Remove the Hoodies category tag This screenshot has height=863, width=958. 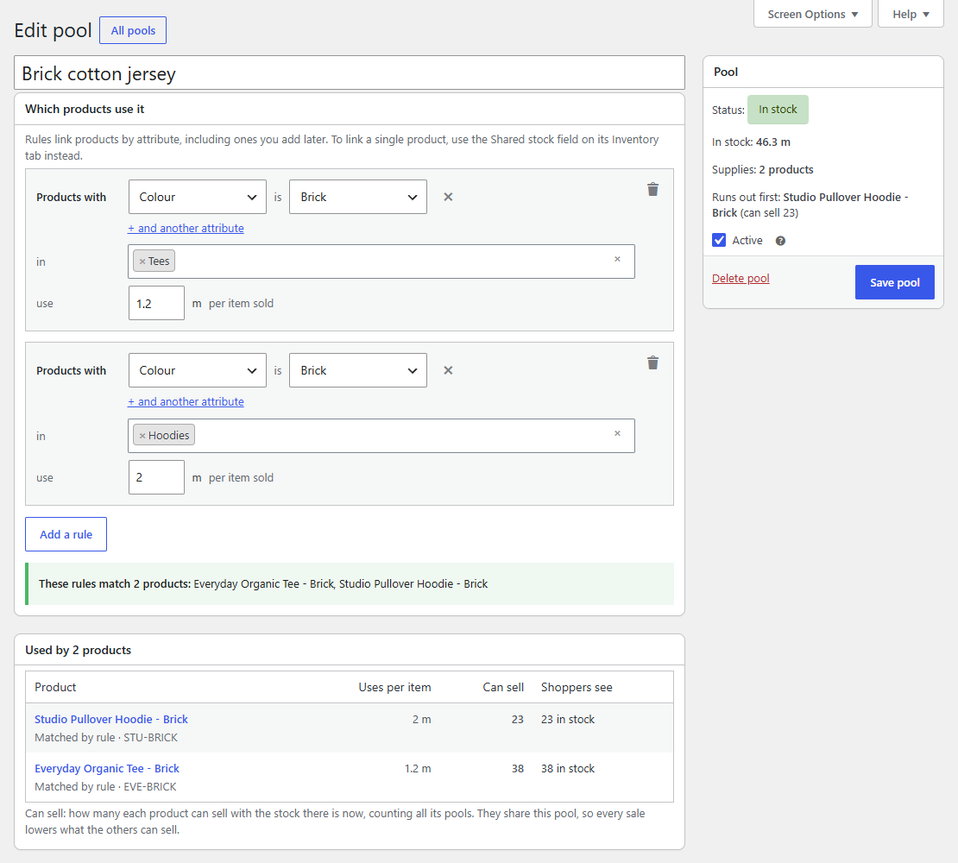point(142,436)
